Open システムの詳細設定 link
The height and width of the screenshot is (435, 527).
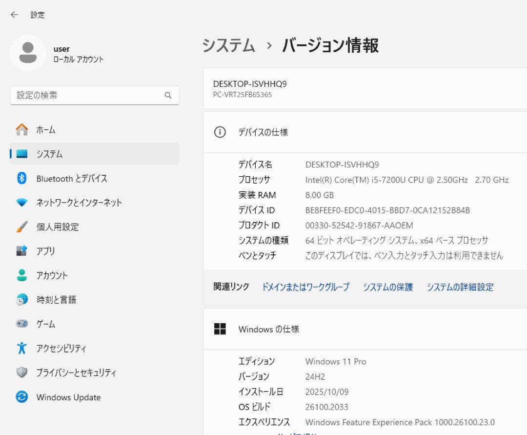click(460, 287)
